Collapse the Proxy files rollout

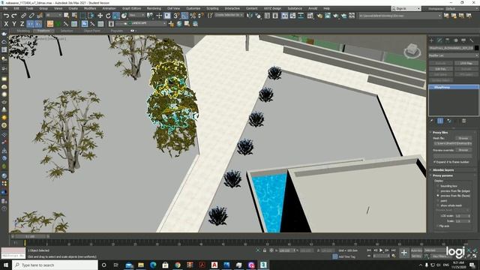[x=440, y=133]
